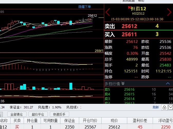
Task: Click the 持仓量 column header
Action: pos(32,121)
